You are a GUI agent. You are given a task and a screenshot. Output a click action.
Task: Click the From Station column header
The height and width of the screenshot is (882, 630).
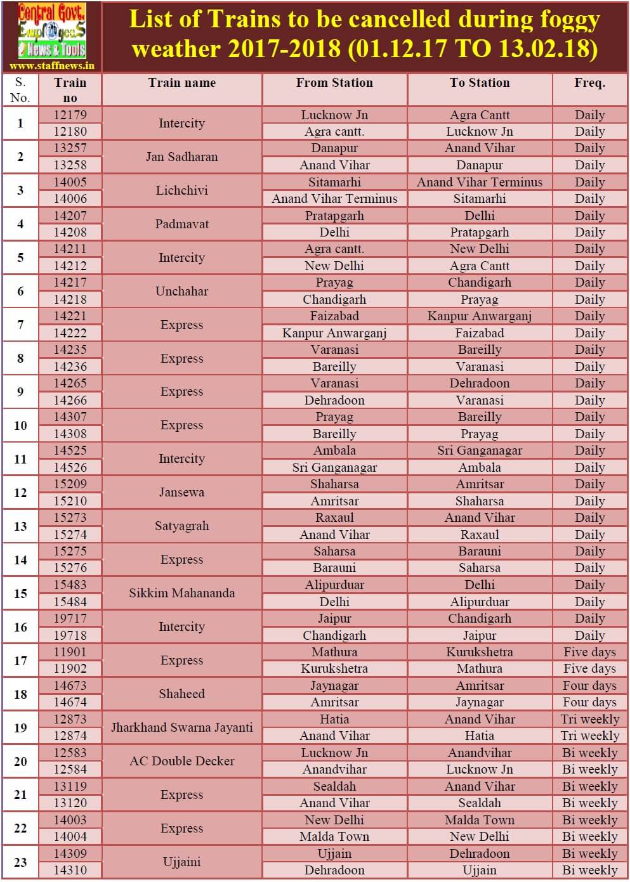click(x=334, y=83)
